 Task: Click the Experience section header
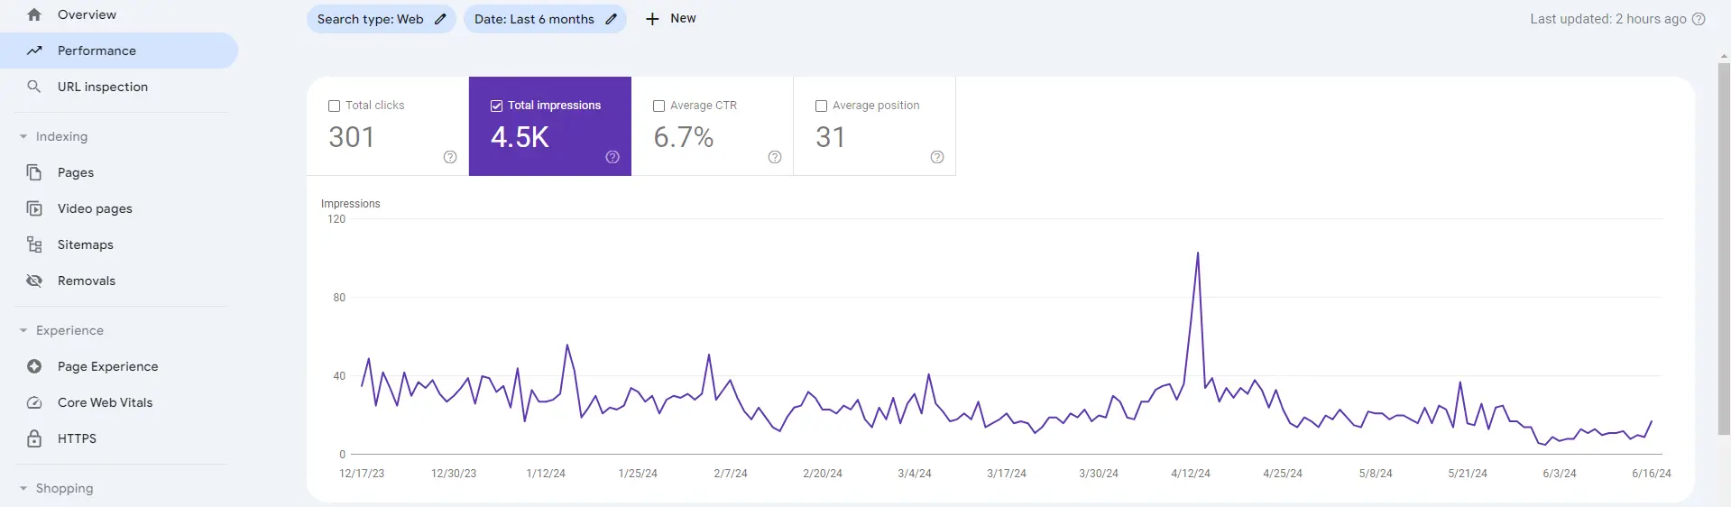pyautogui.click(x=69, y=331)
